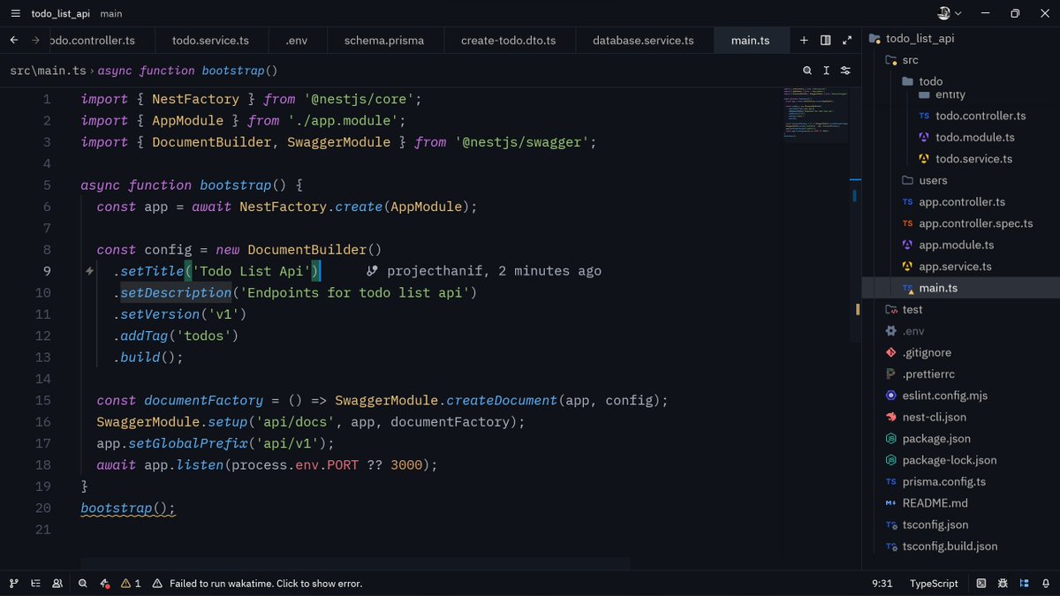Show the wakatime error message

point(257,584)
